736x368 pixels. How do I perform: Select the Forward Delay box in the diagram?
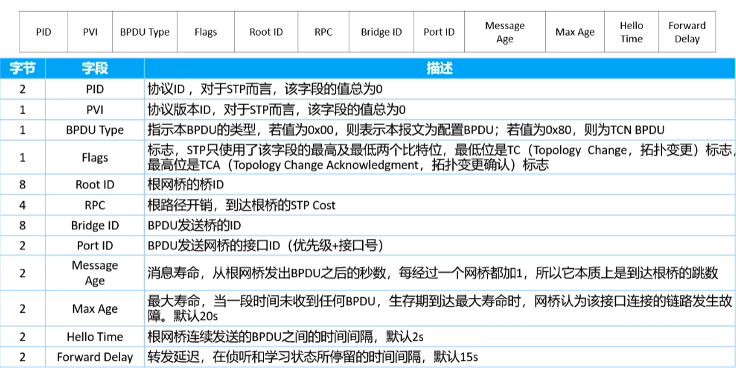coord(687,32)
